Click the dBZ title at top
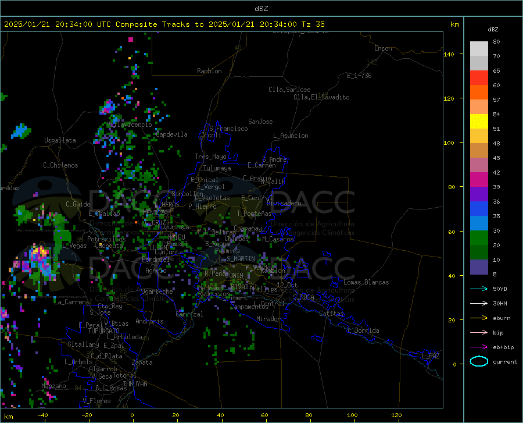Image resolution: width=523 pixels, height=423 pixels. [261, 9]
